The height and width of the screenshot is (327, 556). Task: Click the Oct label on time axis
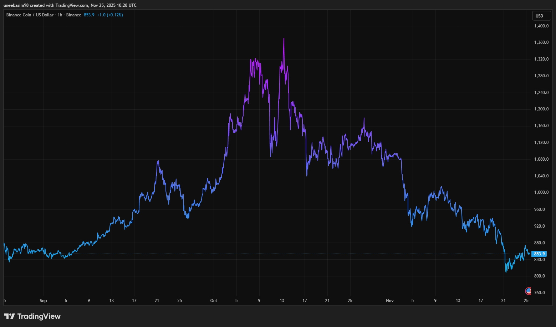pos(214,301)
